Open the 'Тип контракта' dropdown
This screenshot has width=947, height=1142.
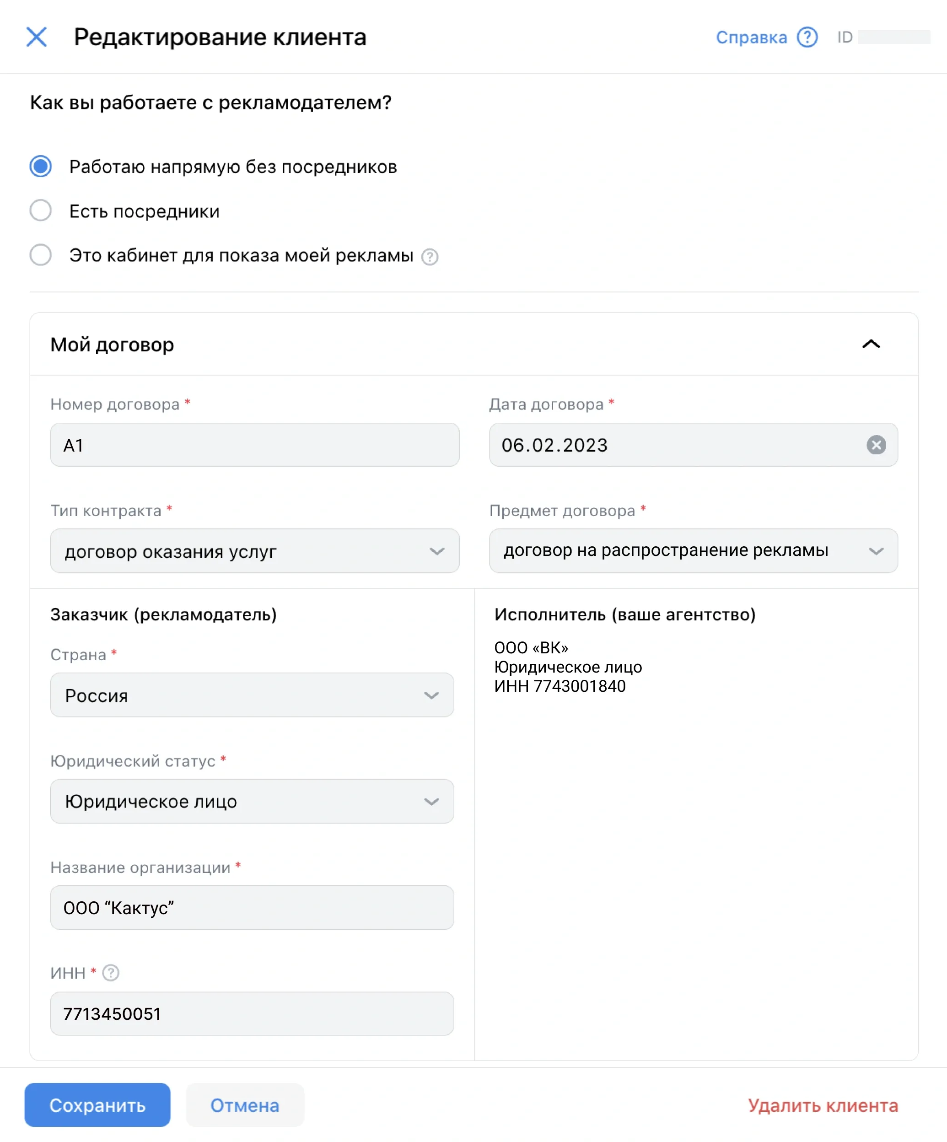[x=254, y=551]
